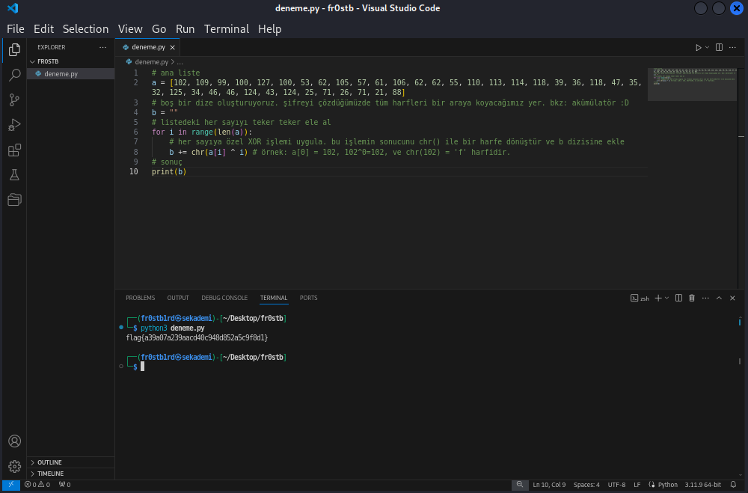
Task: Open Explorer Views and More Actions menu
Action: [102, 47]
